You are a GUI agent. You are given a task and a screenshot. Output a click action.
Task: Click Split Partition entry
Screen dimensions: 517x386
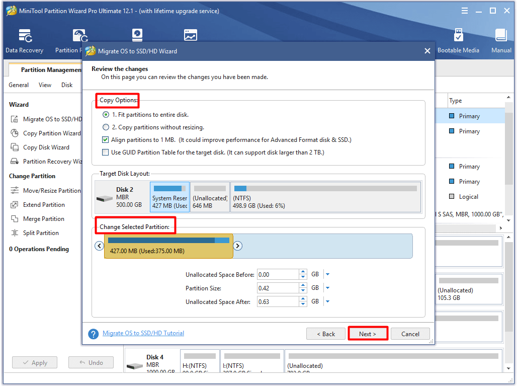tap(41, 233)
